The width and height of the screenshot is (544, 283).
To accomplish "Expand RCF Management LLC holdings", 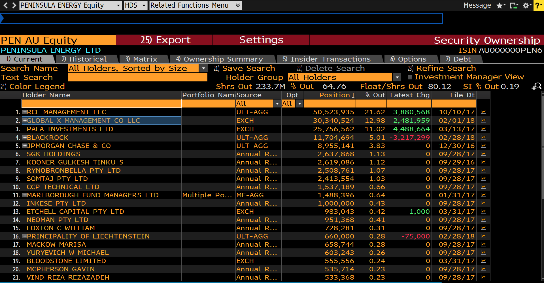I will [x=25, y=112].
